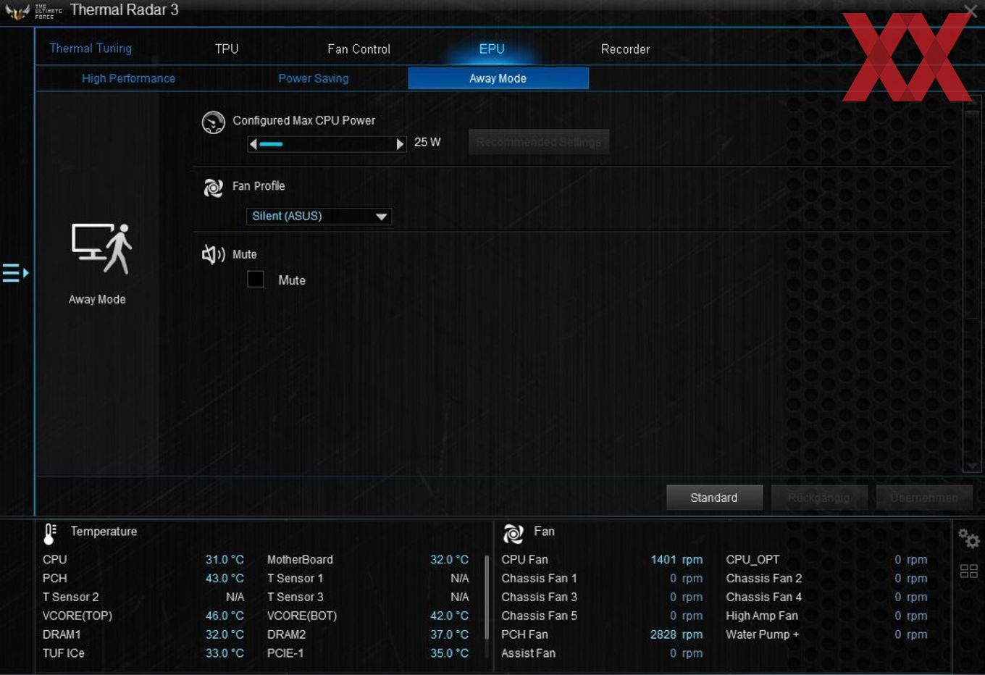
Task: Click the Chassis Fan 4 label
Action: 764,597
